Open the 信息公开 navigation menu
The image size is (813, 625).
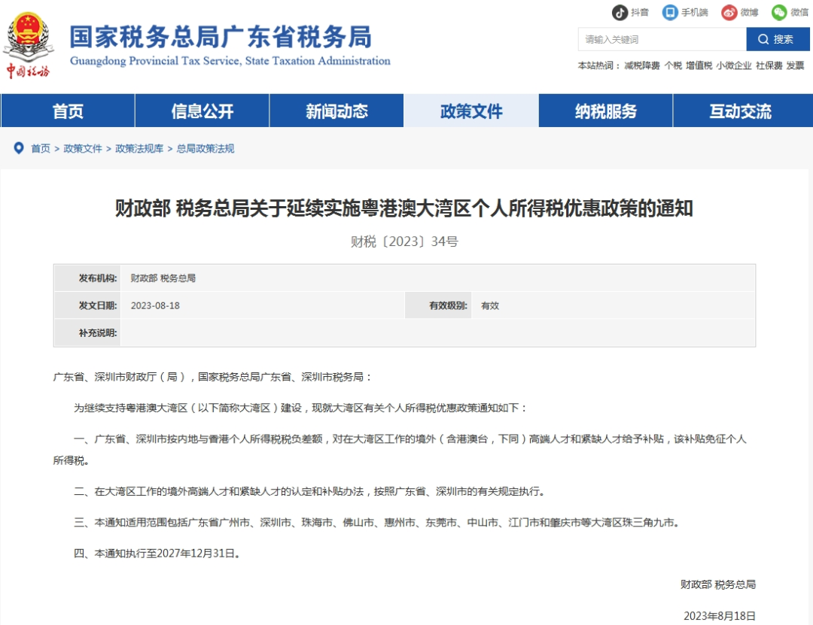click(x=202, y=110)
